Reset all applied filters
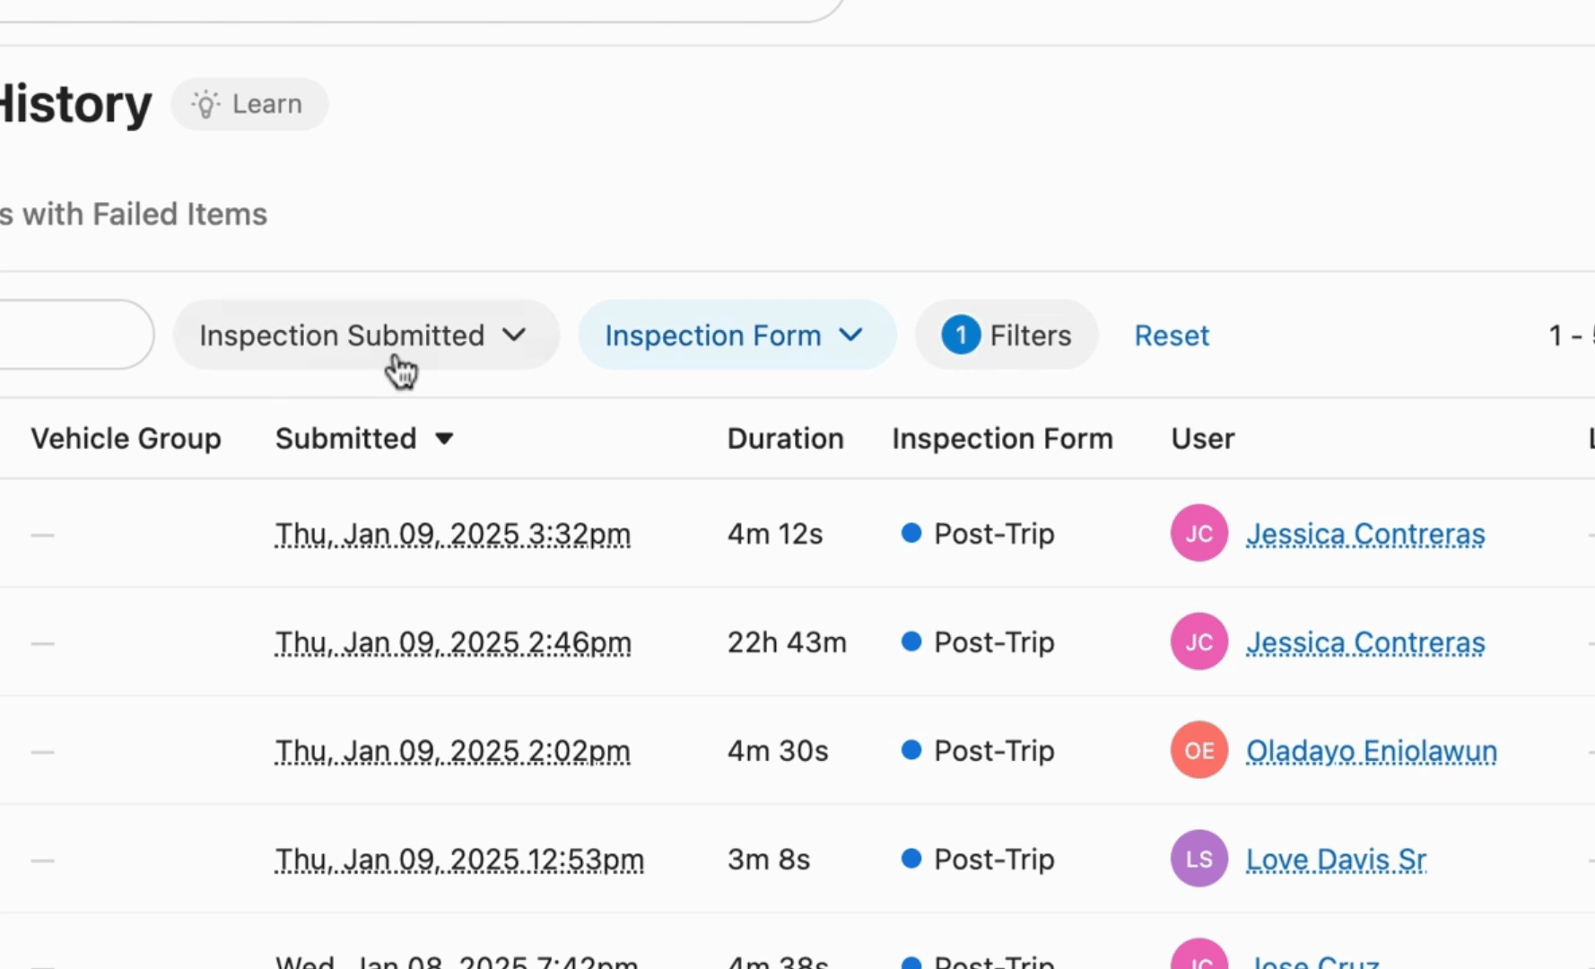The width and height of the screenshot is (1595, 969). [x=1171, y=335]
